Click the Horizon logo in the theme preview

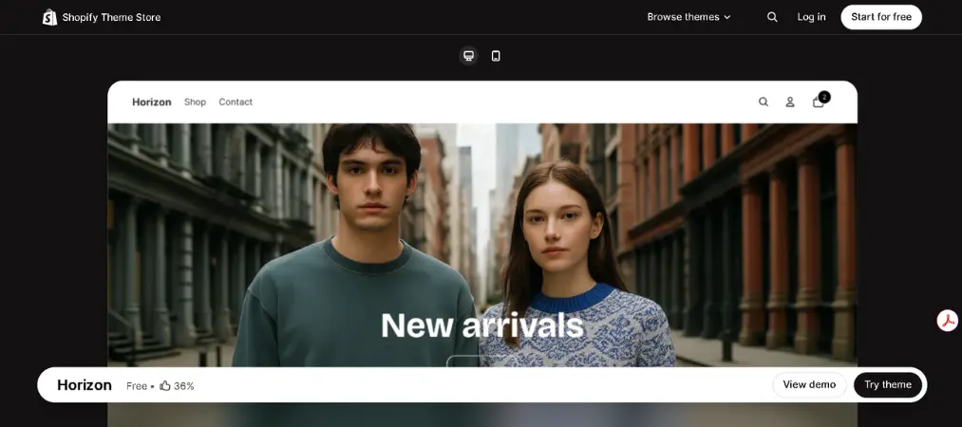coord(152,102)
